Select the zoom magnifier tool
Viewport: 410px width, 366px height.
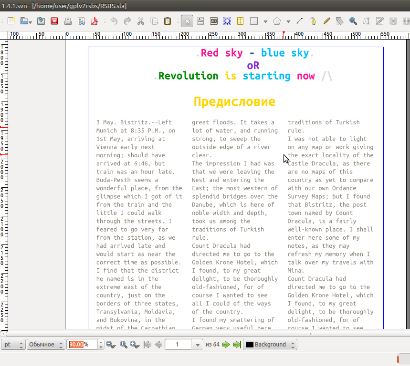(x=353, y=21)
